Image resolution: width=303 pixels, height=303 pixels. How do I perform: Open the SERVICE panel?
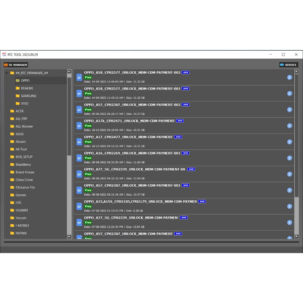289,65
